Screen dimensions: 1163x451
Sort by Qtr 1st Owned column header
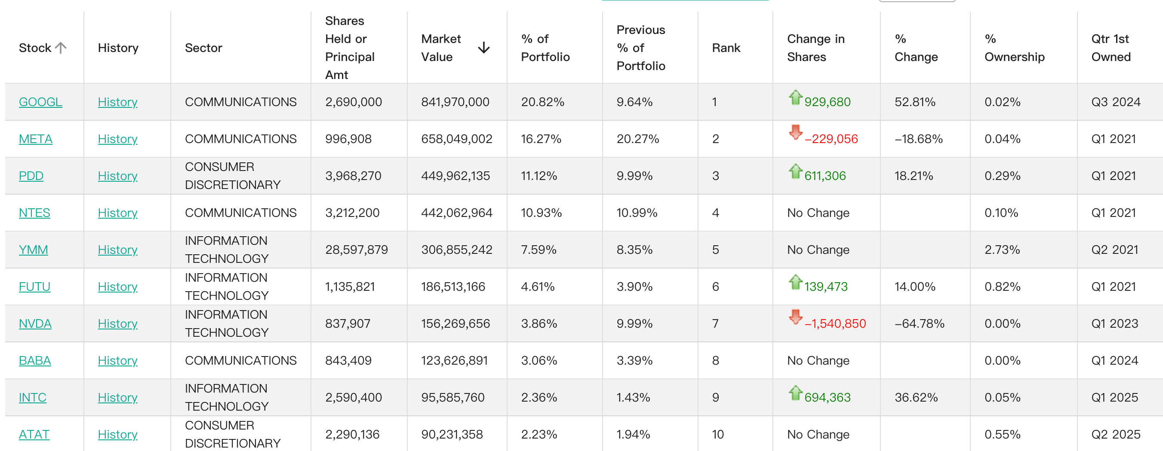1111,48
